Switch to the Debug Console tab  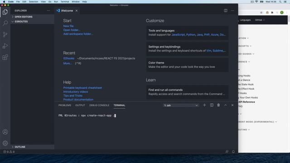(x=99, y=105)
